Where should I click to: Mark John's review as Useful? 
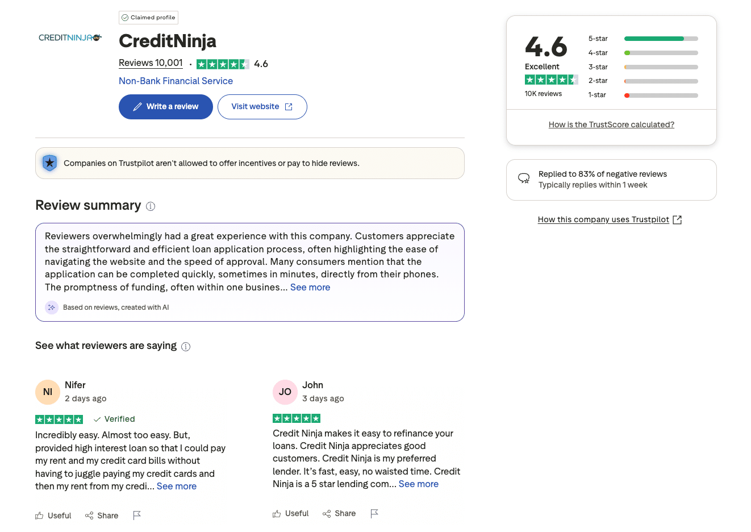290,513
